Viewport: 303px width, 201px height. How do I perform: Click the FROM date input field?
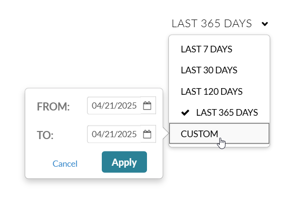pos(114,106)
